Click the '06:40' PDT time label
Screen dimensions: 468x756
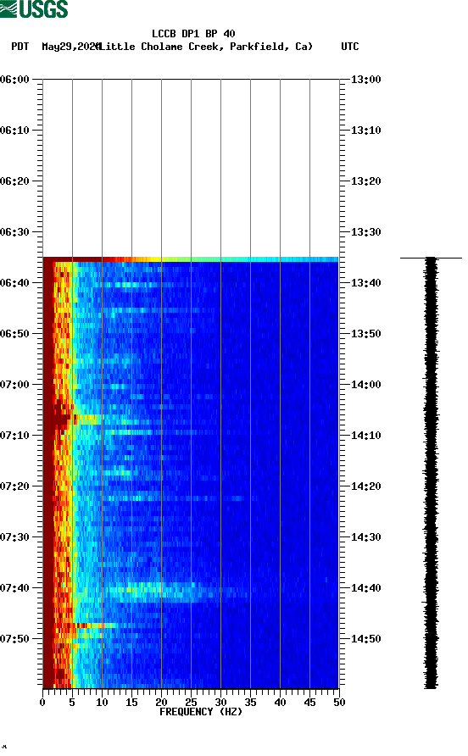(15, 283)
